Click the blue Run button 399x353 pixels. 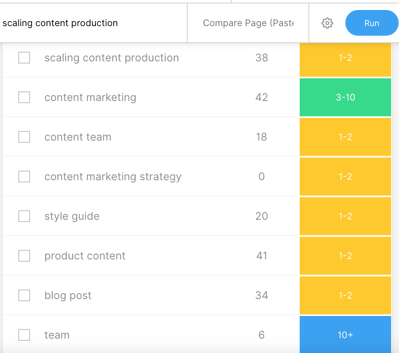click(x=372, y=23)
